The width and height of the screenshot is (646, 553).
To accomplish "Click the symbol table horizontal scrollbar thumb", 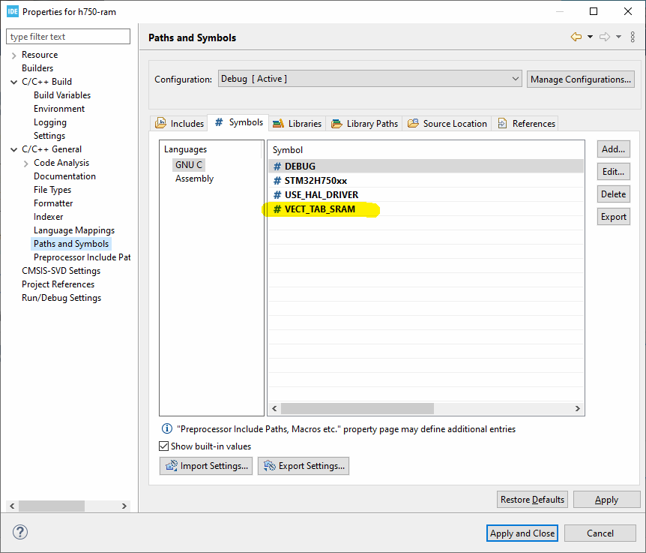I will tap(357, 408).
